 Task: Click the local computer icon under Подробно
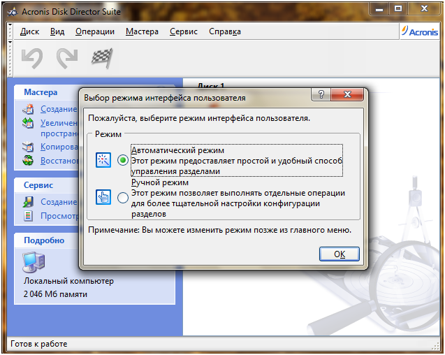pyautogui.click(x=34, y=262)
